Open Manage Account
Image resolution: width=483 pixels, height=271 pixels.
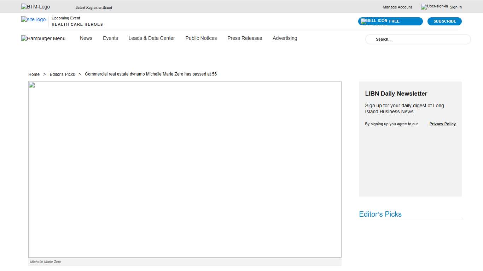coord(397,7)
